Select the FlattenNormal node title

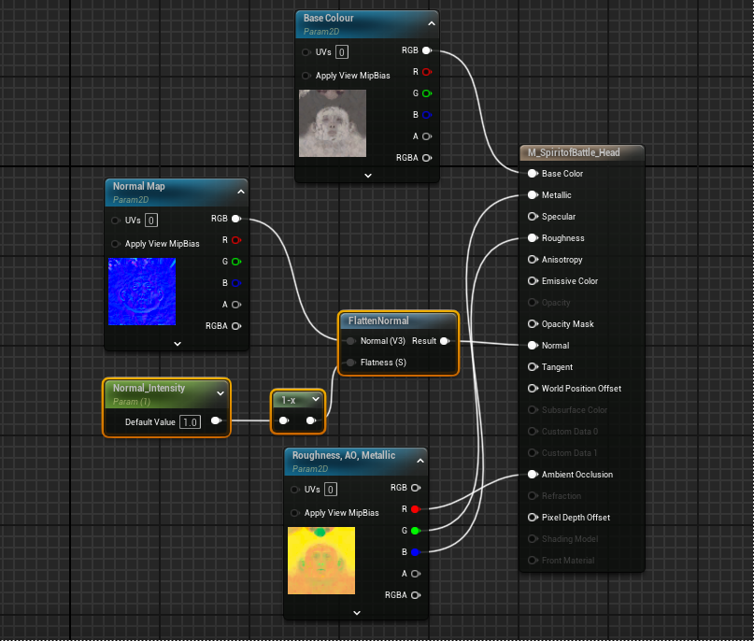[378, 320]
